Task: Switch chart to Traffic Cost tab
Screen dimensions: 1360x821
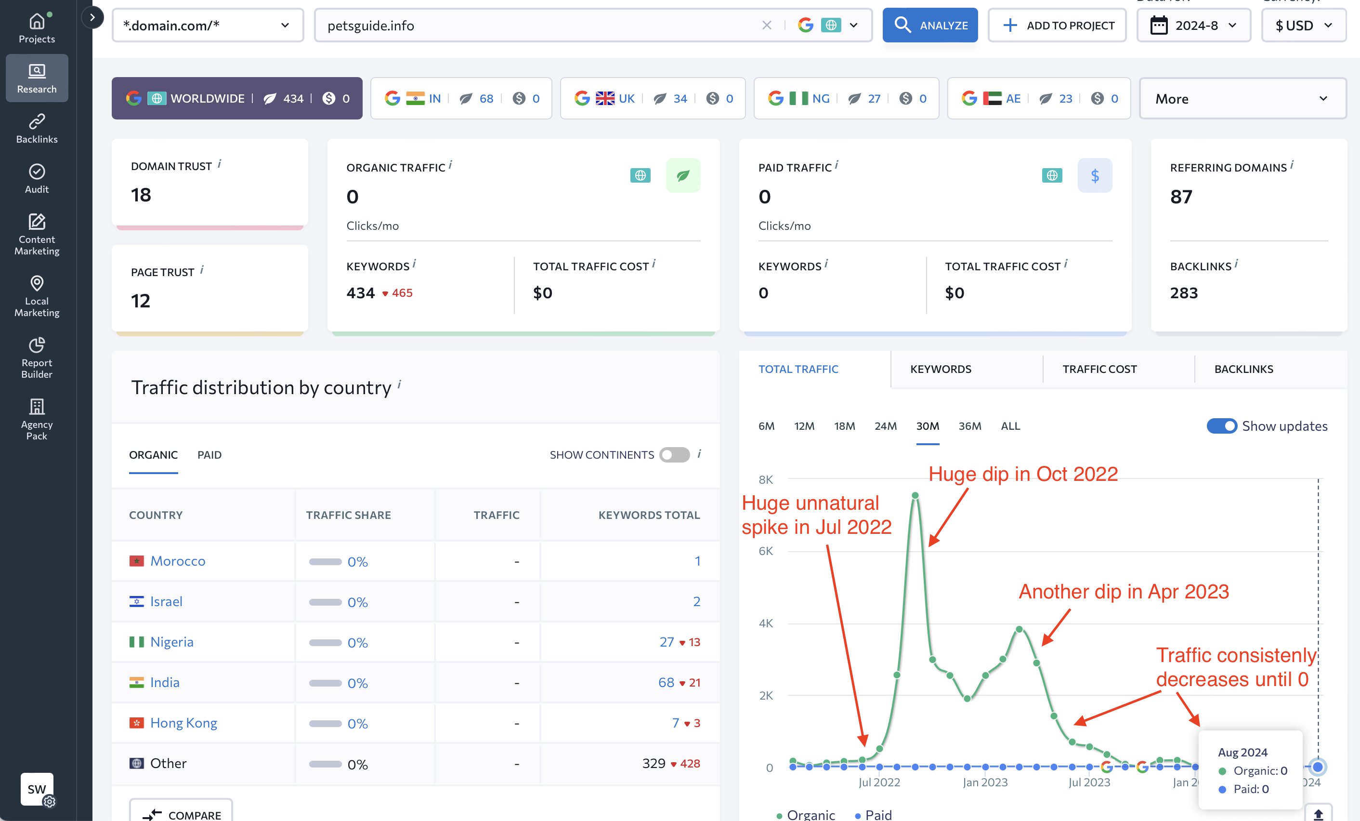Action: pos(1099,369)
